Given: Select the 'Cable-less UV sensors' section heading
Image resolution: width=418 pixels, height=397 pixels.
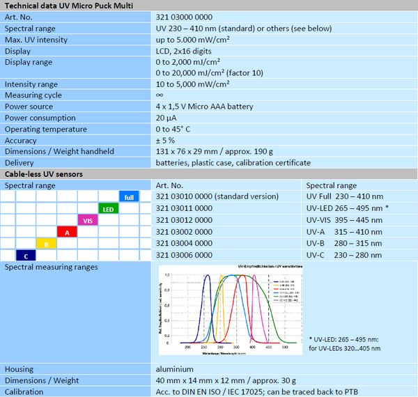Looking at the screenshot, I should click(x=44, y=174).
